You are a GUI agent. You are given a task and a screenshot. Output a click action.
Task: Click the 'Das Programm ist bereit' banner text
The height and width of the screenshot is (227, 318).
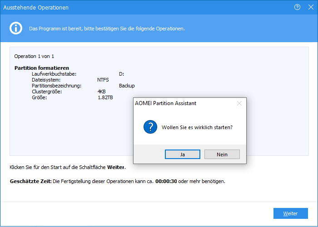(x=107, y=29)
